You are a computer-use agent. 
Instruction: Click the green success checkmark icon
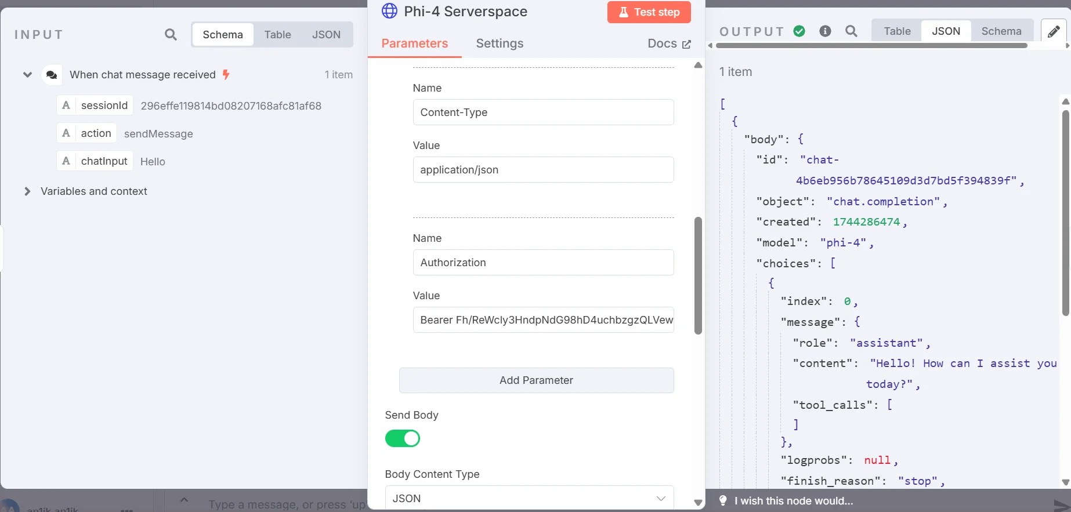pyautogui.click(x=799, y=31)
